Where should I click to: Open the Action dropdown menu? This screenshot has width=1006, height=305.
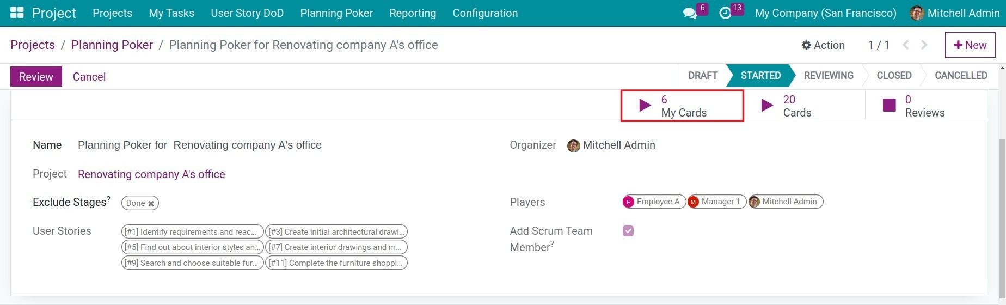click(x=823, y=45)
